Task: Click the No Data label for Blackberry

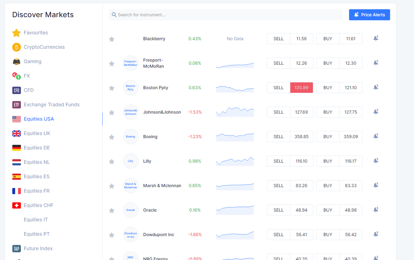Action: [235, 39]
